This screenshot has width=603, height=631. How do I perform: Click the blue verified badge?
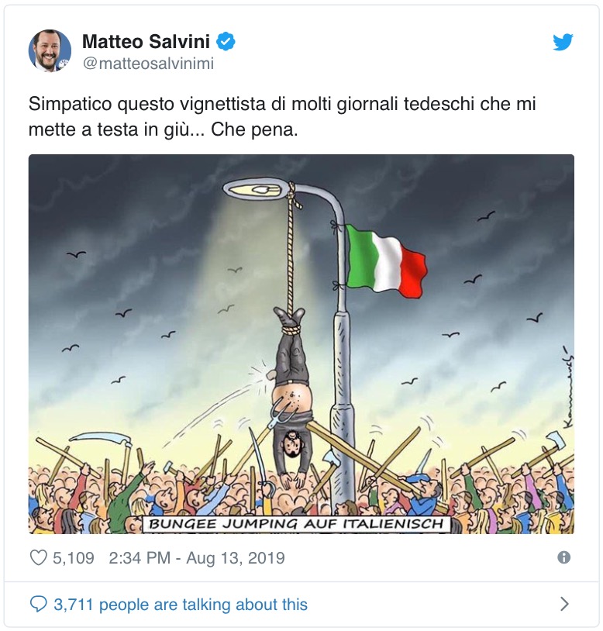tap(225, 40)
